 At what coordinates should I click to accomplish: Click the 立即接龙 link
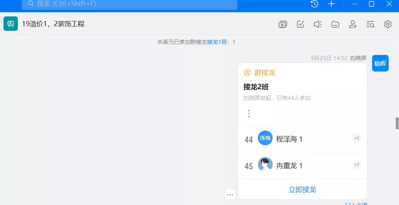pos(302,190)
